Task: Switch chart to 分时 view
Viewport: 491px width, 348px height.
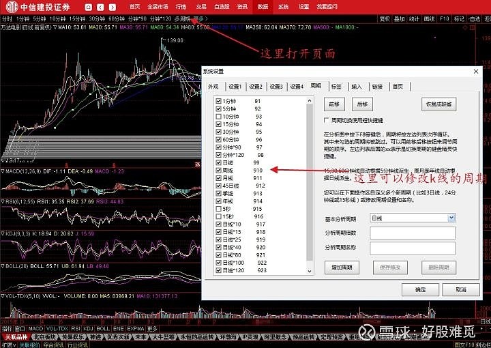Action: tap(7, 19)
